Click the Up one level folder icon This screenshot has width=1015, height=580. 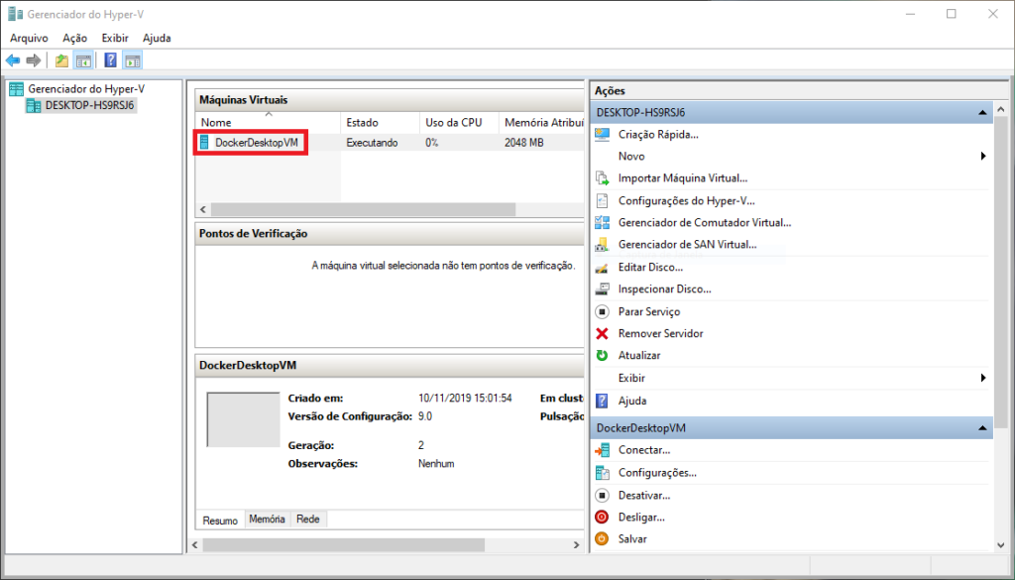coord(61,60)
